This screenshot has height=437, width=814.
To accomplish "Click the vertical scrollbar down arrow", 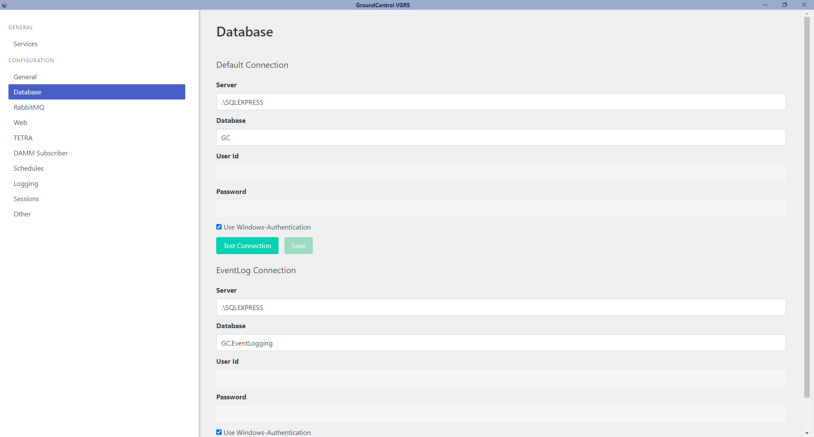I will (x=807, y=433).
